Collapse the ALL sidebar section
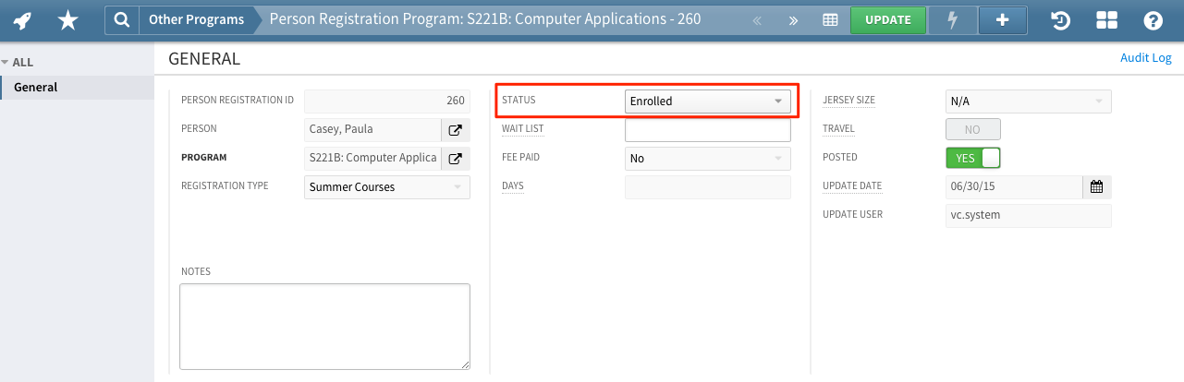The image size is (1184, 382). coord(18,62)
